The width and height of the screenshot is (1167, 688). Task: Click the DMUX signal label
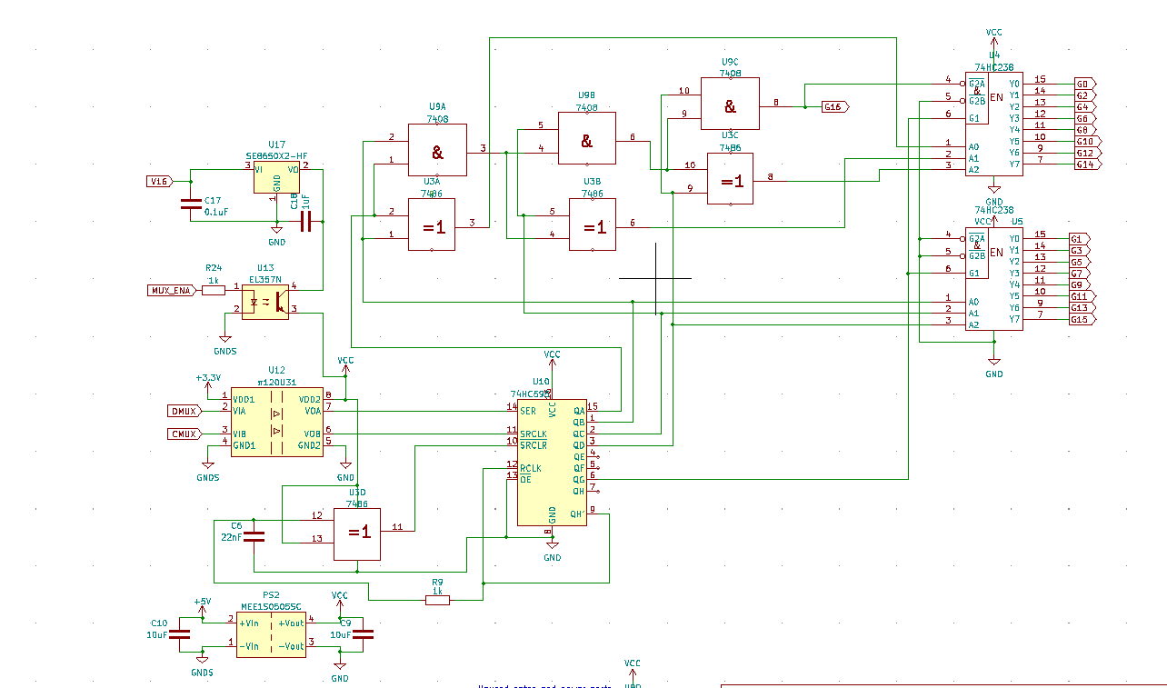[x=185, y=411]
